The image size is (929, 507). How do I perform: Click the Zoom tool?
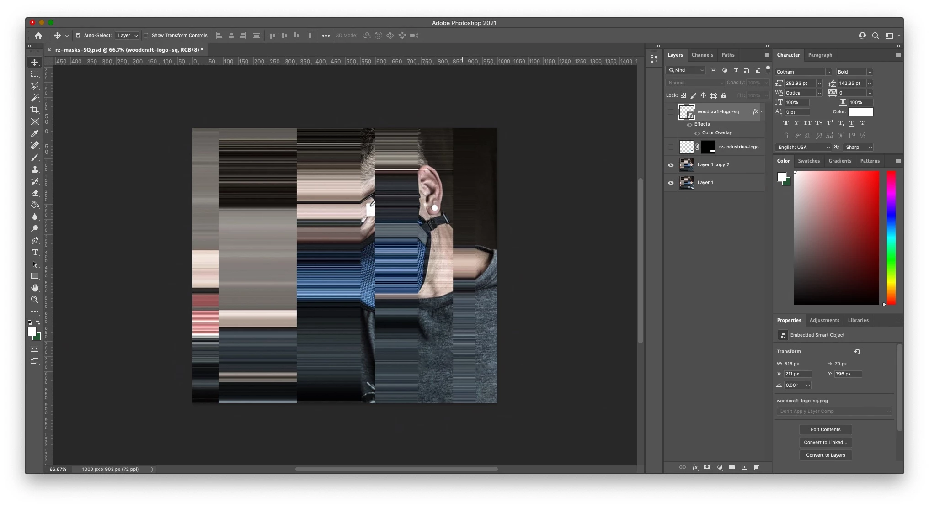pyautogui.click(x=35, y=300)
